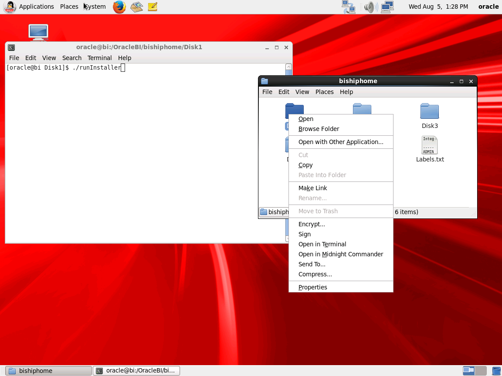
Task: Click the bishiphome taskbar button
Action: [49, 371]
